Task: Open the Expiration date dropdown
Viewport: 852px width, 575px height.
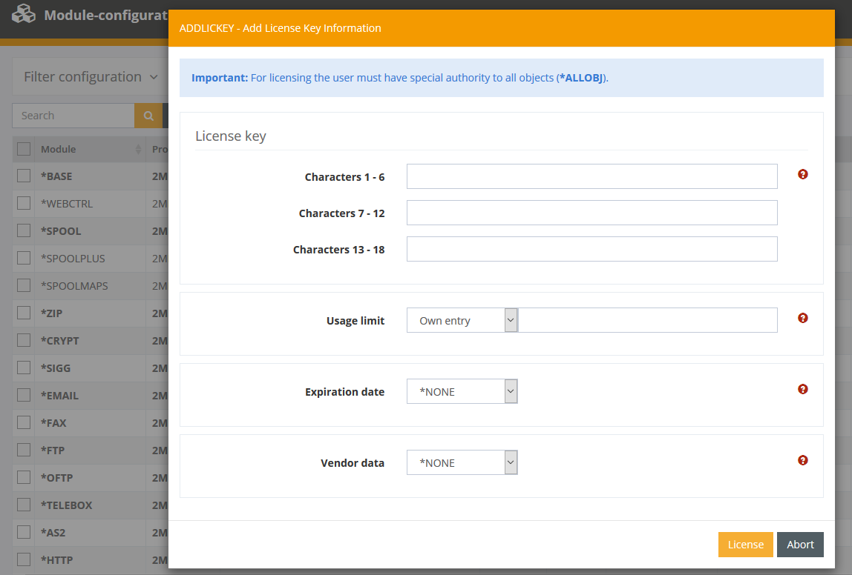Action: (x=462, y=391)
